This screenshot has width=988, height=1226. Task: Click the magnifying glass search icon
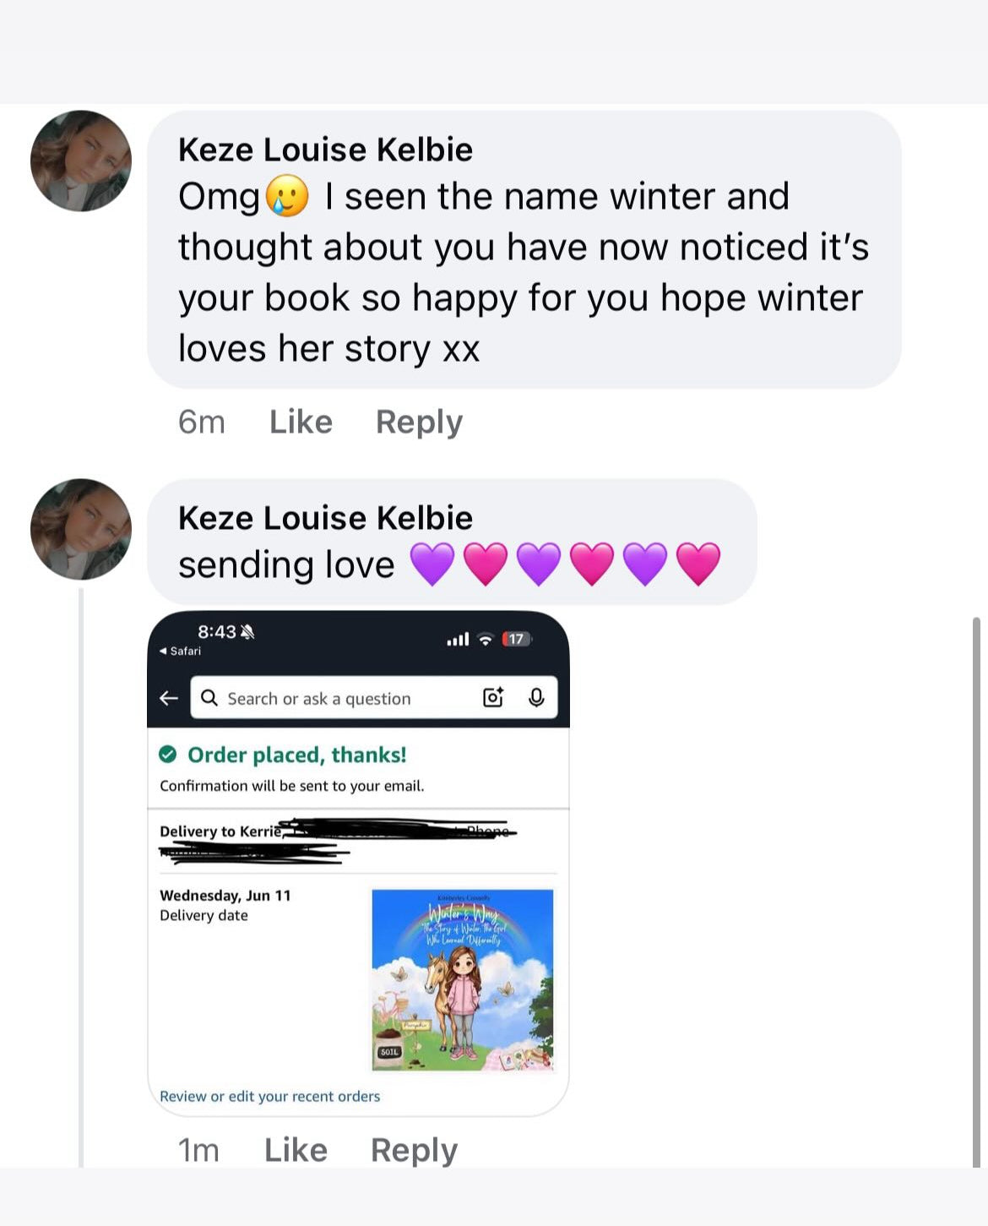click(209, 698)
